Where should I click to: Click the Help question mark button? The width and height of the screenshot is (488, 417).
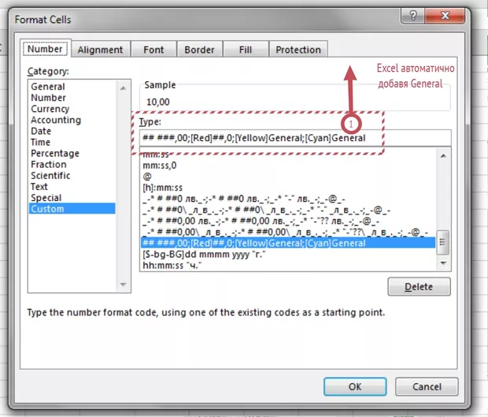pyautogui.click(x=412, y=16)
